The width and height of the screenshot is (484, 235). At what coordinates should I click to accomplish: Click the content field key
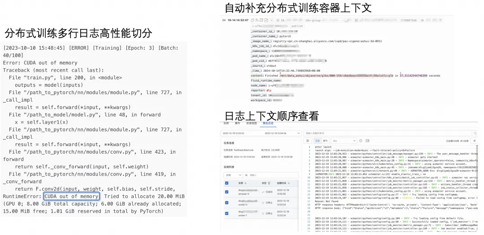pyautogui.click(x=257, y=76)
